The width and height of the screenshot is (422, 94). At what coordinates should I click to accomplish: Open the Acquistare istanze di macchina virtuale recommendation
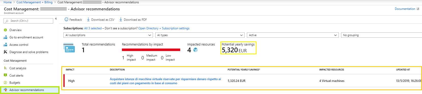(x=165, y=81)
